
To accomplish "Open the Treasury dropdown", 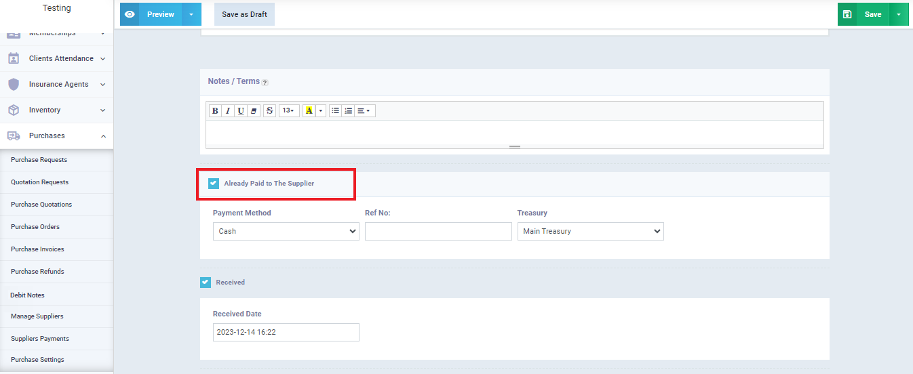I will click(x=590, y=232).
